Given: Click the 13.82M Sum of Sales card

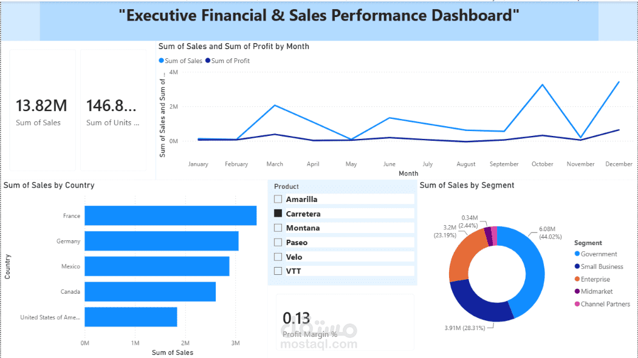Looking at the screenshot, I should pos(43,110).
